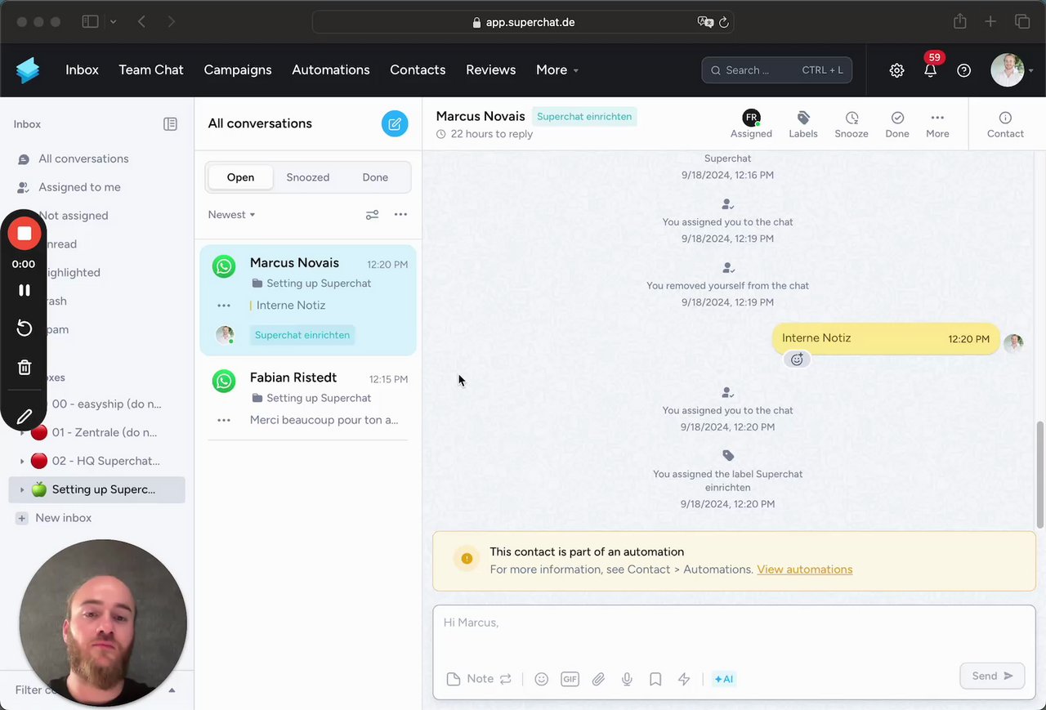Toggle Note mode in composer
The height and width of the screenshot is (710, 1046).
coord(479,678)
